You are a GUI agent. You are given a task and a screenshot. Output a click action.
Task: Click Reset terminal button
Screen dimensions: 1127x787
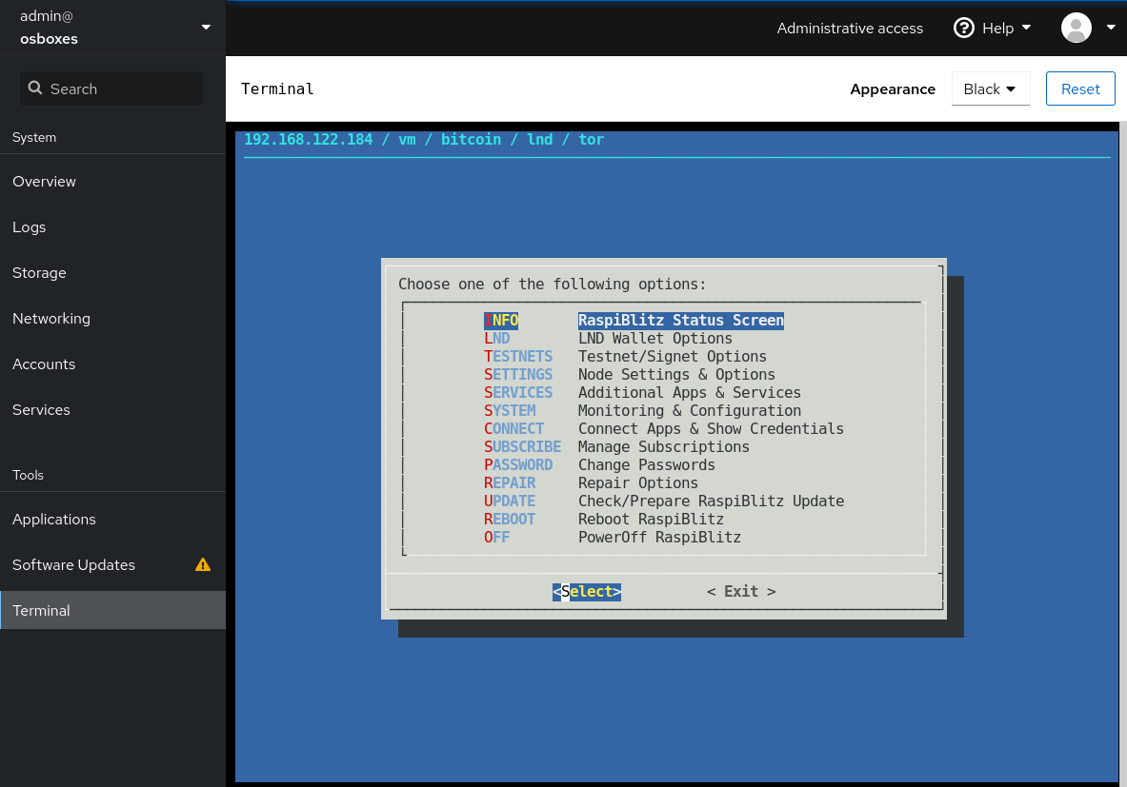[x=1080, y=89]
